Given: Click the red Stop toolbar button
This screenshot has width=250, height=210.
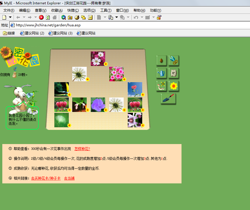Looking at the screenshot, I should [x=41, y=17].
